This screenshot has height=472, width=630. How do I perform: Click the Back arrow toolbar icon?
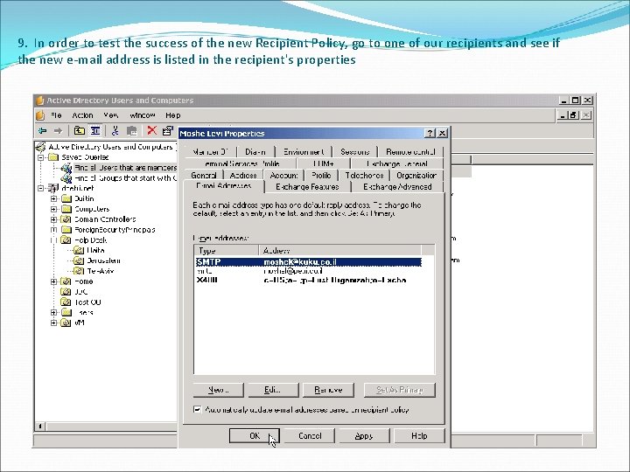coord(42,130)
